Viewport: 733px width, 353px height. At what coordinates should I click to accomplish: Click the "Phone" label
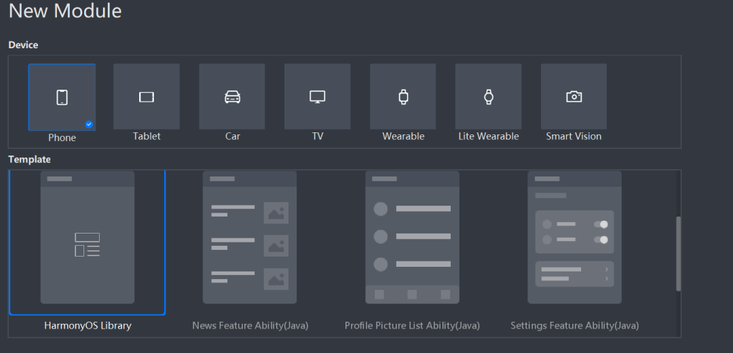tap(62, 138)
